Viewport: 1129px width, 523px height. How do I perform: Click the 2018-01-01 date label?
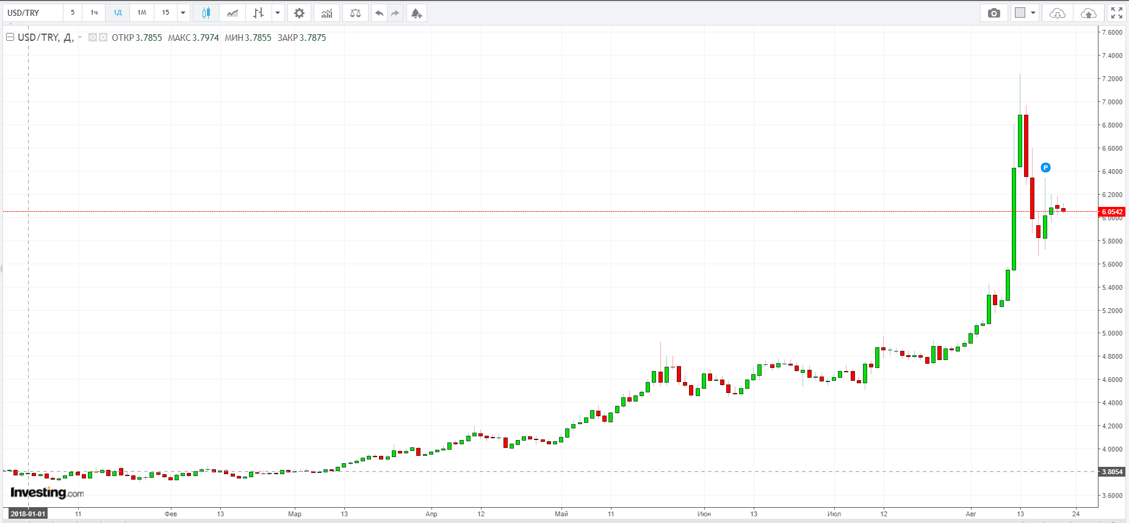[28, 514]
